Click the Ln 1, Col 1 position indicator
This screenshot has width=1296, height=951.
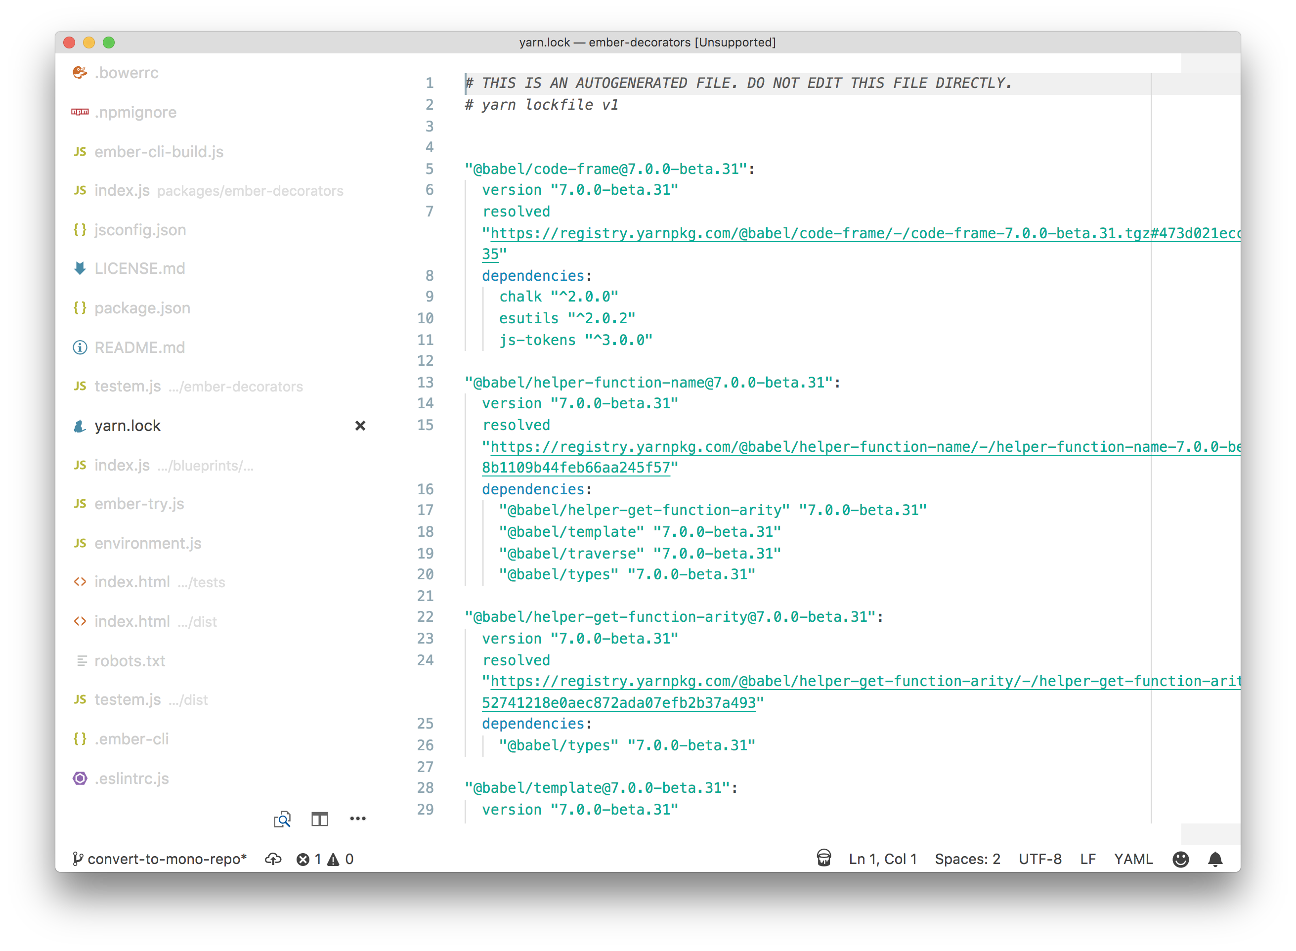(882, 859)
